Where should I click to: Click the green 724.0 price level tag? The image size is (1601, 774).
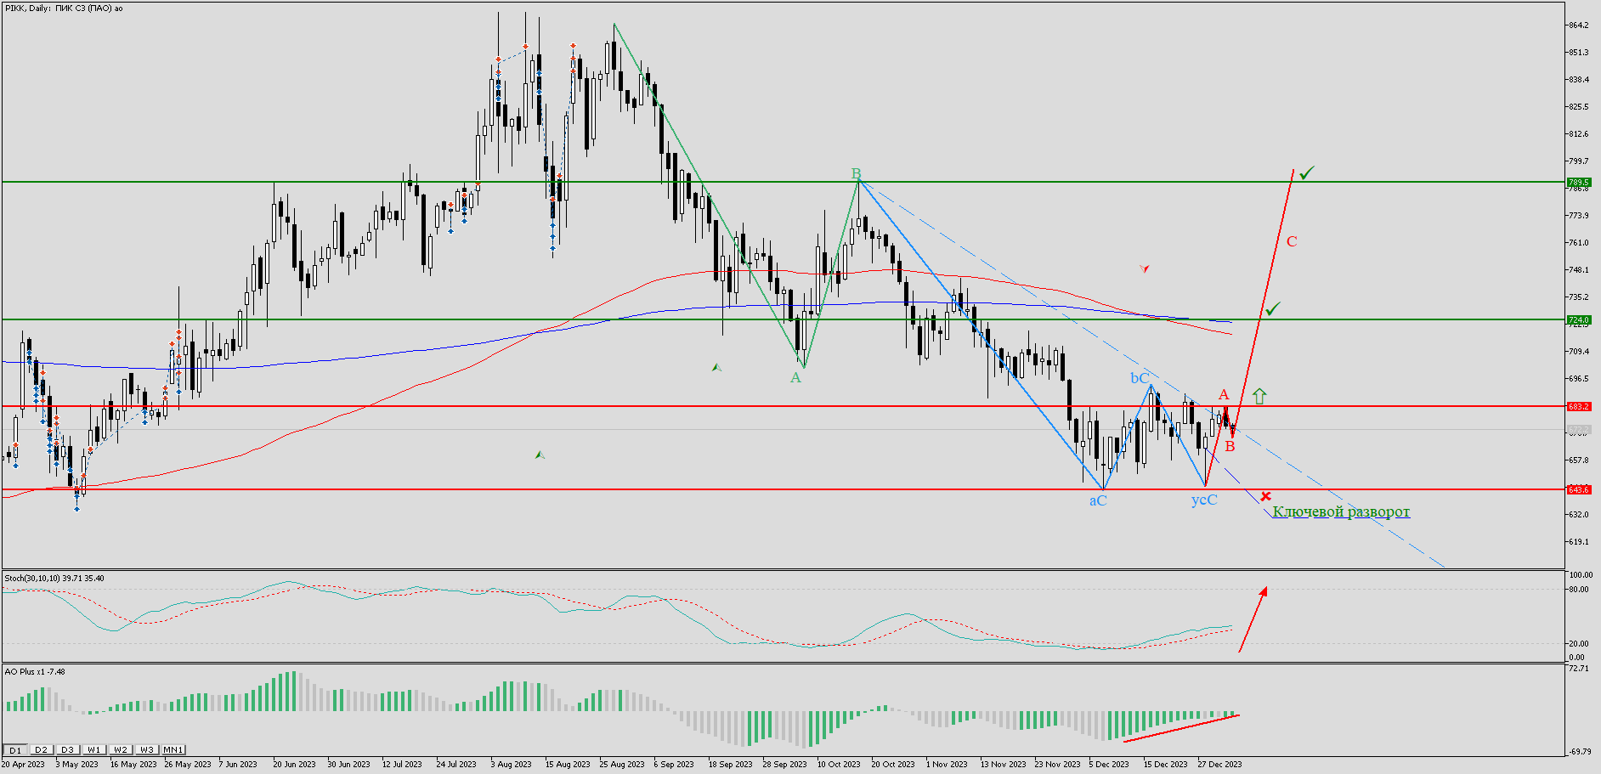tap(1579, 320)
